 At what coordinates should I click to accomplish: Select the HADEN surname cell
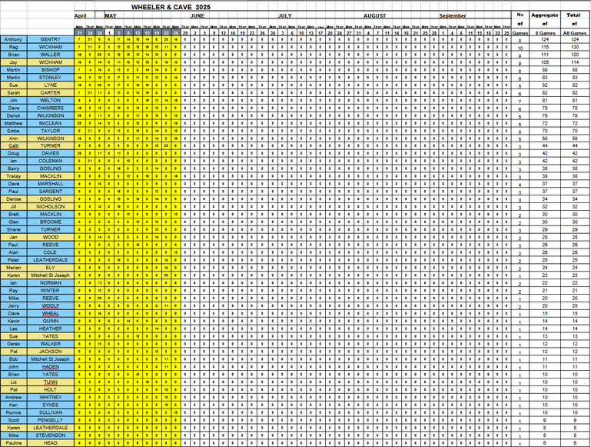click(x=51, y=367)
